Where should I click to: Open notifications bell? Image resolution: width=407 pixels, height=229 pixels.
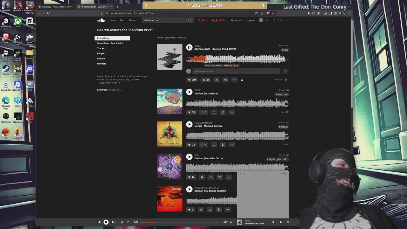pos(274,20)
